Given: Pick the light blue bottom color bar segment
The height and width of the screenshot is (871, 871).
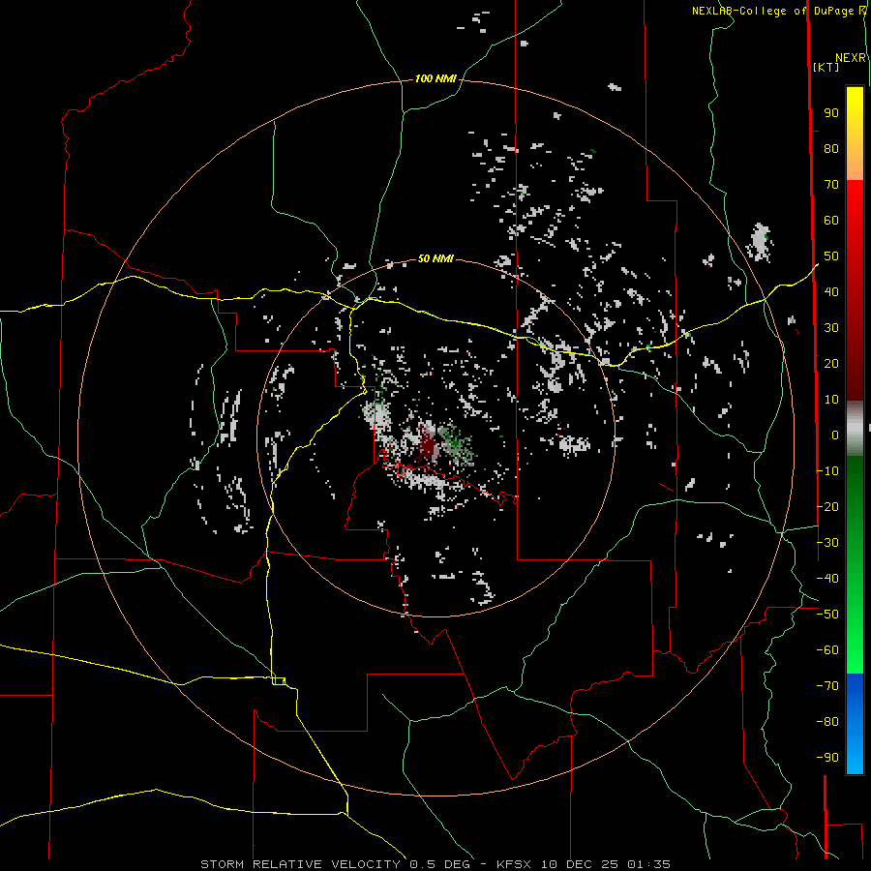Looking at the screenshot, I should (855, 756).
